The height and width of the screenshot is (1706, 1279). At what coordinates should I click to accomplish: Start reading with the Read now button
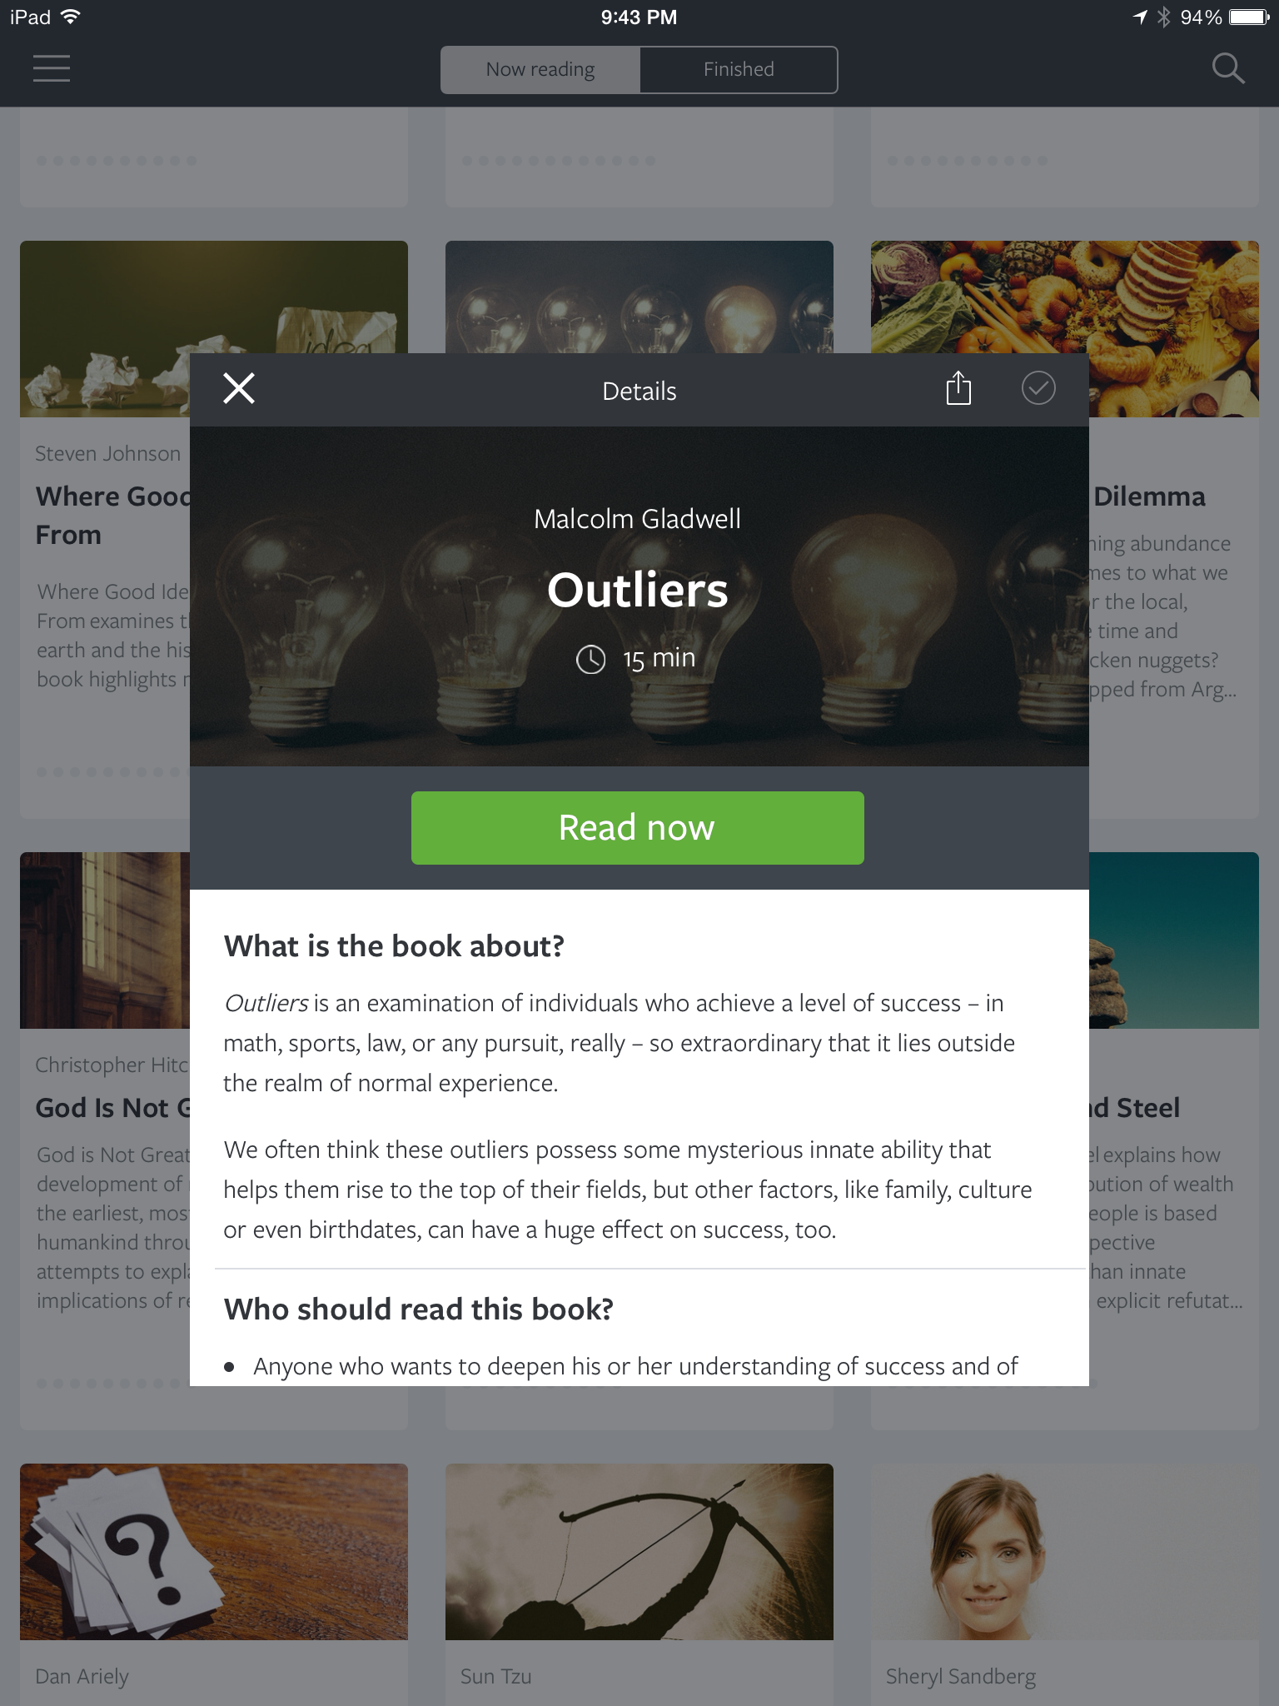click(x=638, y=828)
